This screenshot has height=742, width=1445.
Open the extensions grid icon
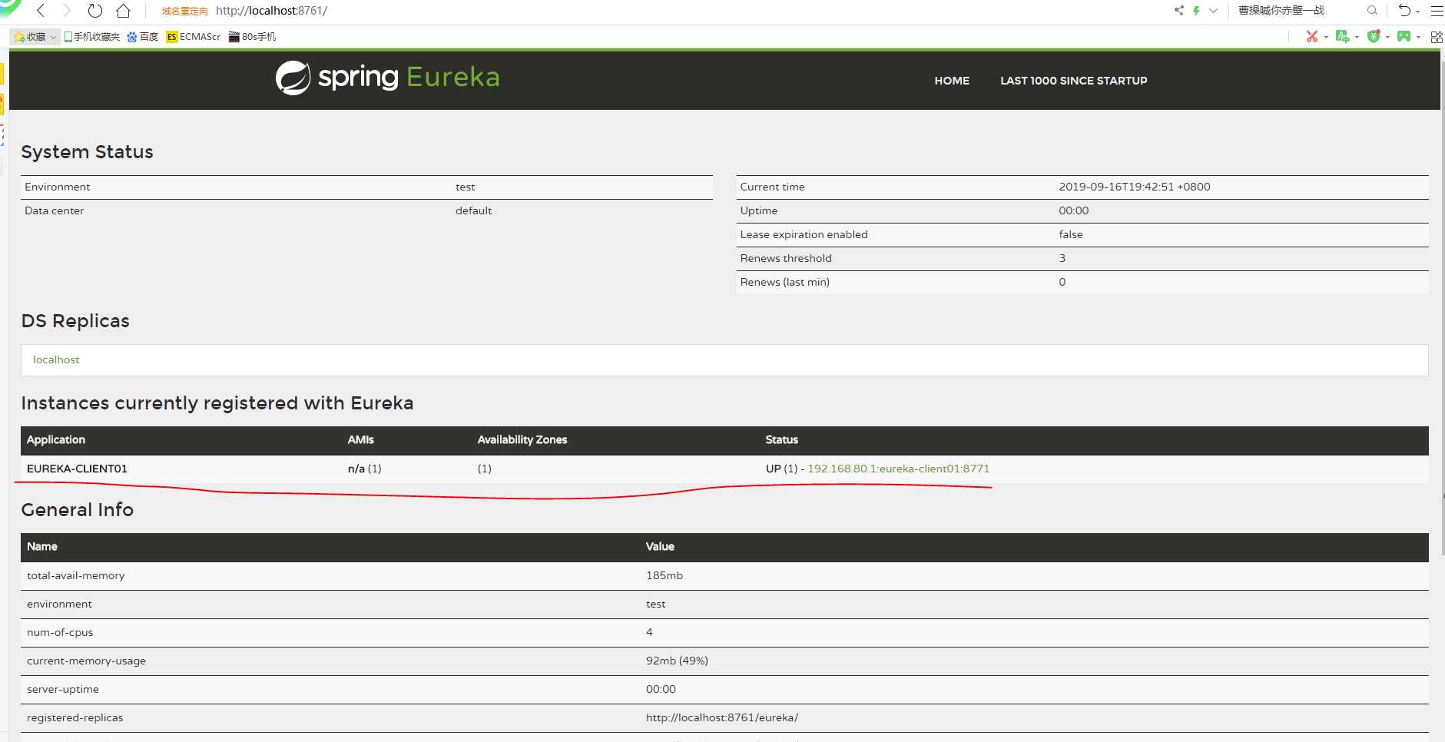[x=1437, y=36]
